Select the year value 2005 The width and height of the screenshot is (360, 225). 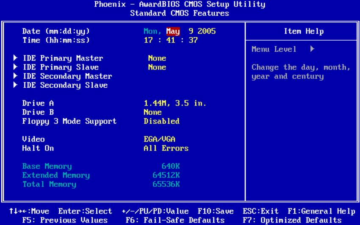tap(207, 31)
